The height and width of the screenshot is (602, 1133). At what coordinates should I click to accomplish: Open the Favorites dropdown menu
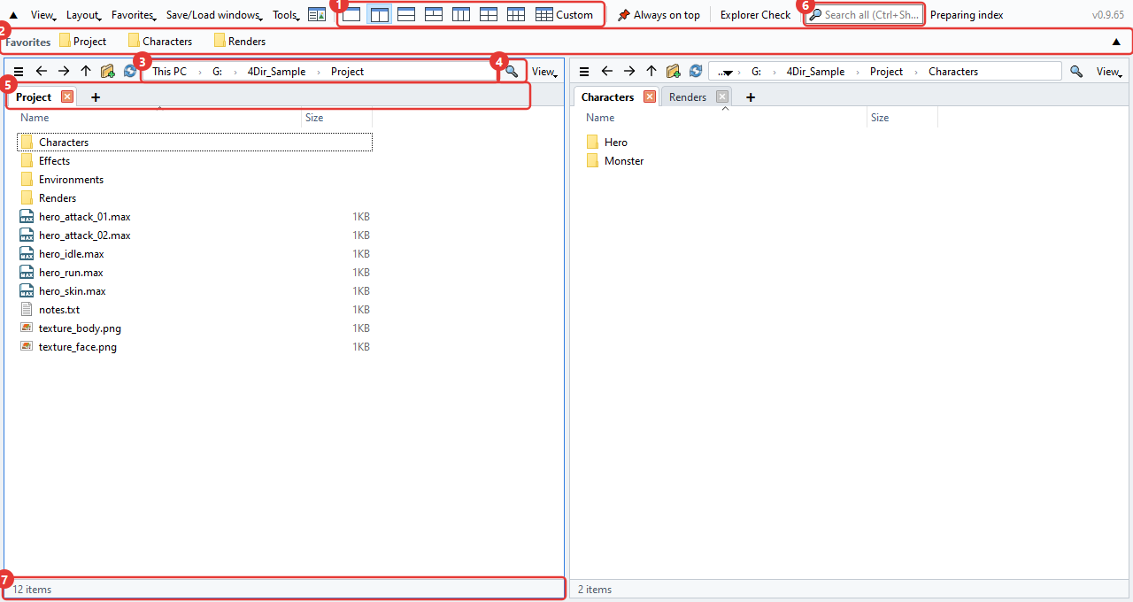pos(135,15)
